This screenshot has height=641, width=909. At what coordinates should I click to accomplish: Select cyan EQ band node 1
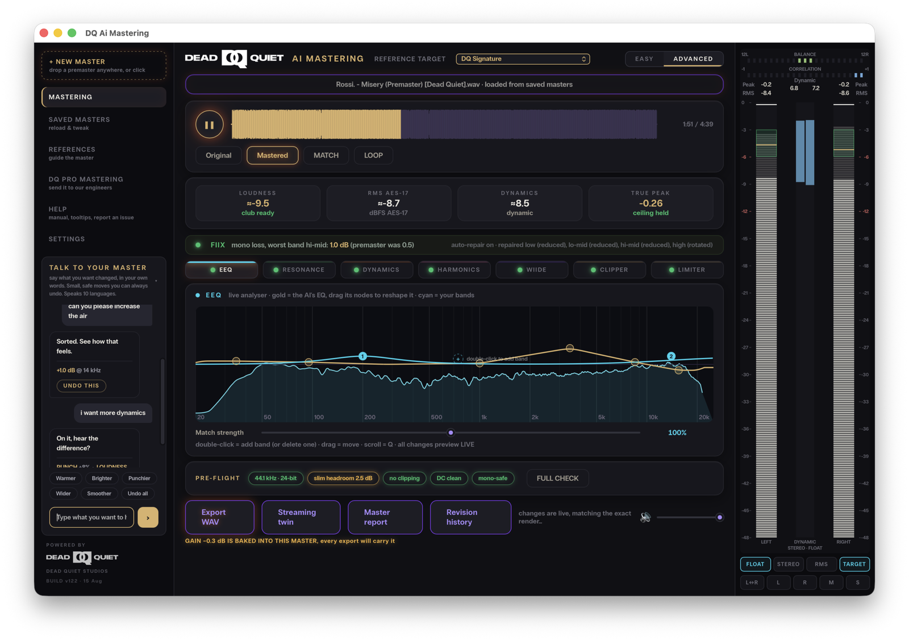pyautogui.click(x=362, y=356)
